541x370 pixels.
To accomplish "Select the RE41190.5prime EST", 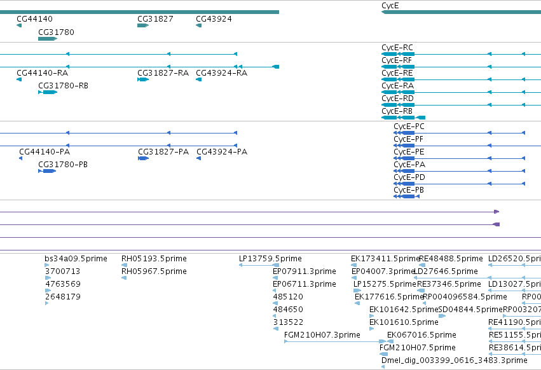I will tap(514, 329).
